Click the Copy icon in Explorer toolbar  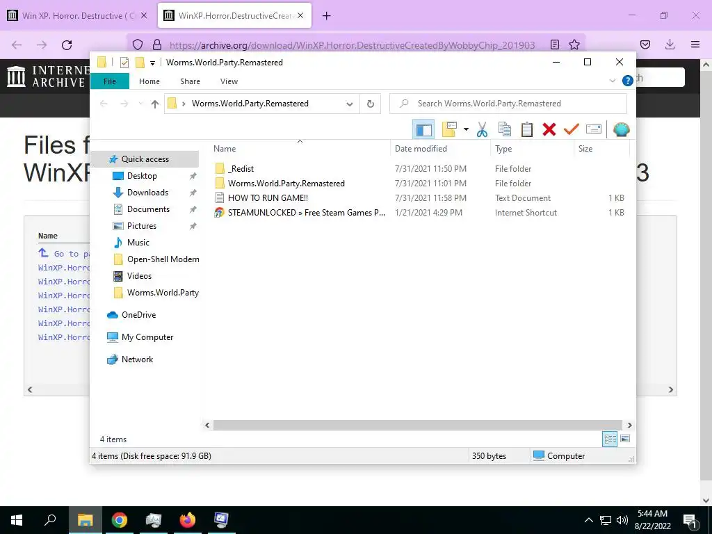click(504, 130)
